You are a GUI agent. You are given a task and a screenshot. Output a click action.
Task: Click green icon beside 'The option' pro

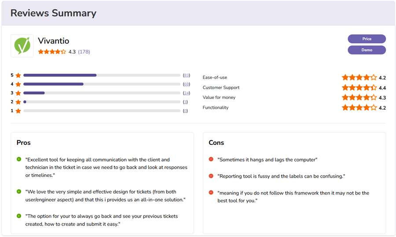[x=19, y=216]
